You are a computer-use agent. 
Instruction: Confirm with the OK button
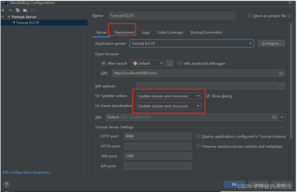coord(234,184)
